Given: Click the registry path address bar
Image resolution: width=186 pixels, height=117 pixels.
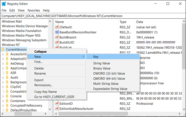Looking at the screenshot, I should click(93, 16).
